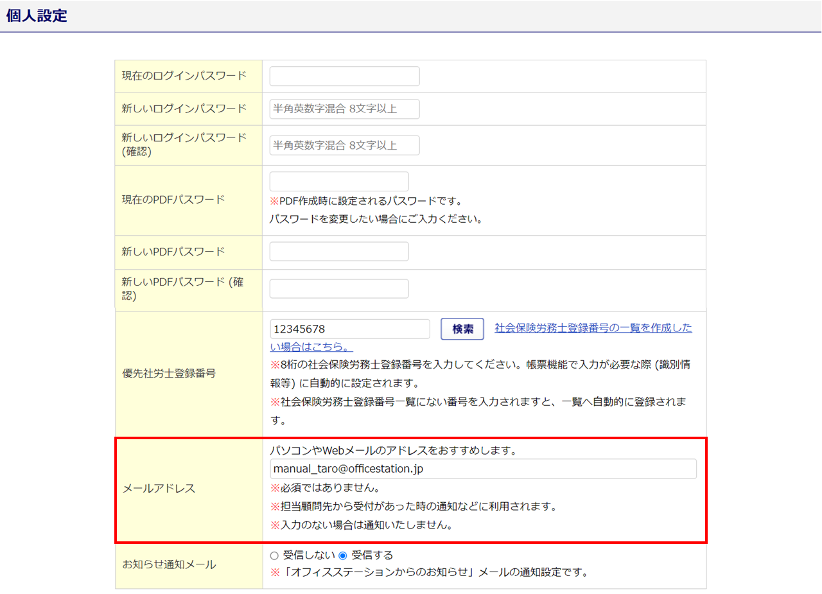Viewport: 822px width, 594px height.
Task: Click the お知らせ通知メール row label
Action: coord(169,565)
